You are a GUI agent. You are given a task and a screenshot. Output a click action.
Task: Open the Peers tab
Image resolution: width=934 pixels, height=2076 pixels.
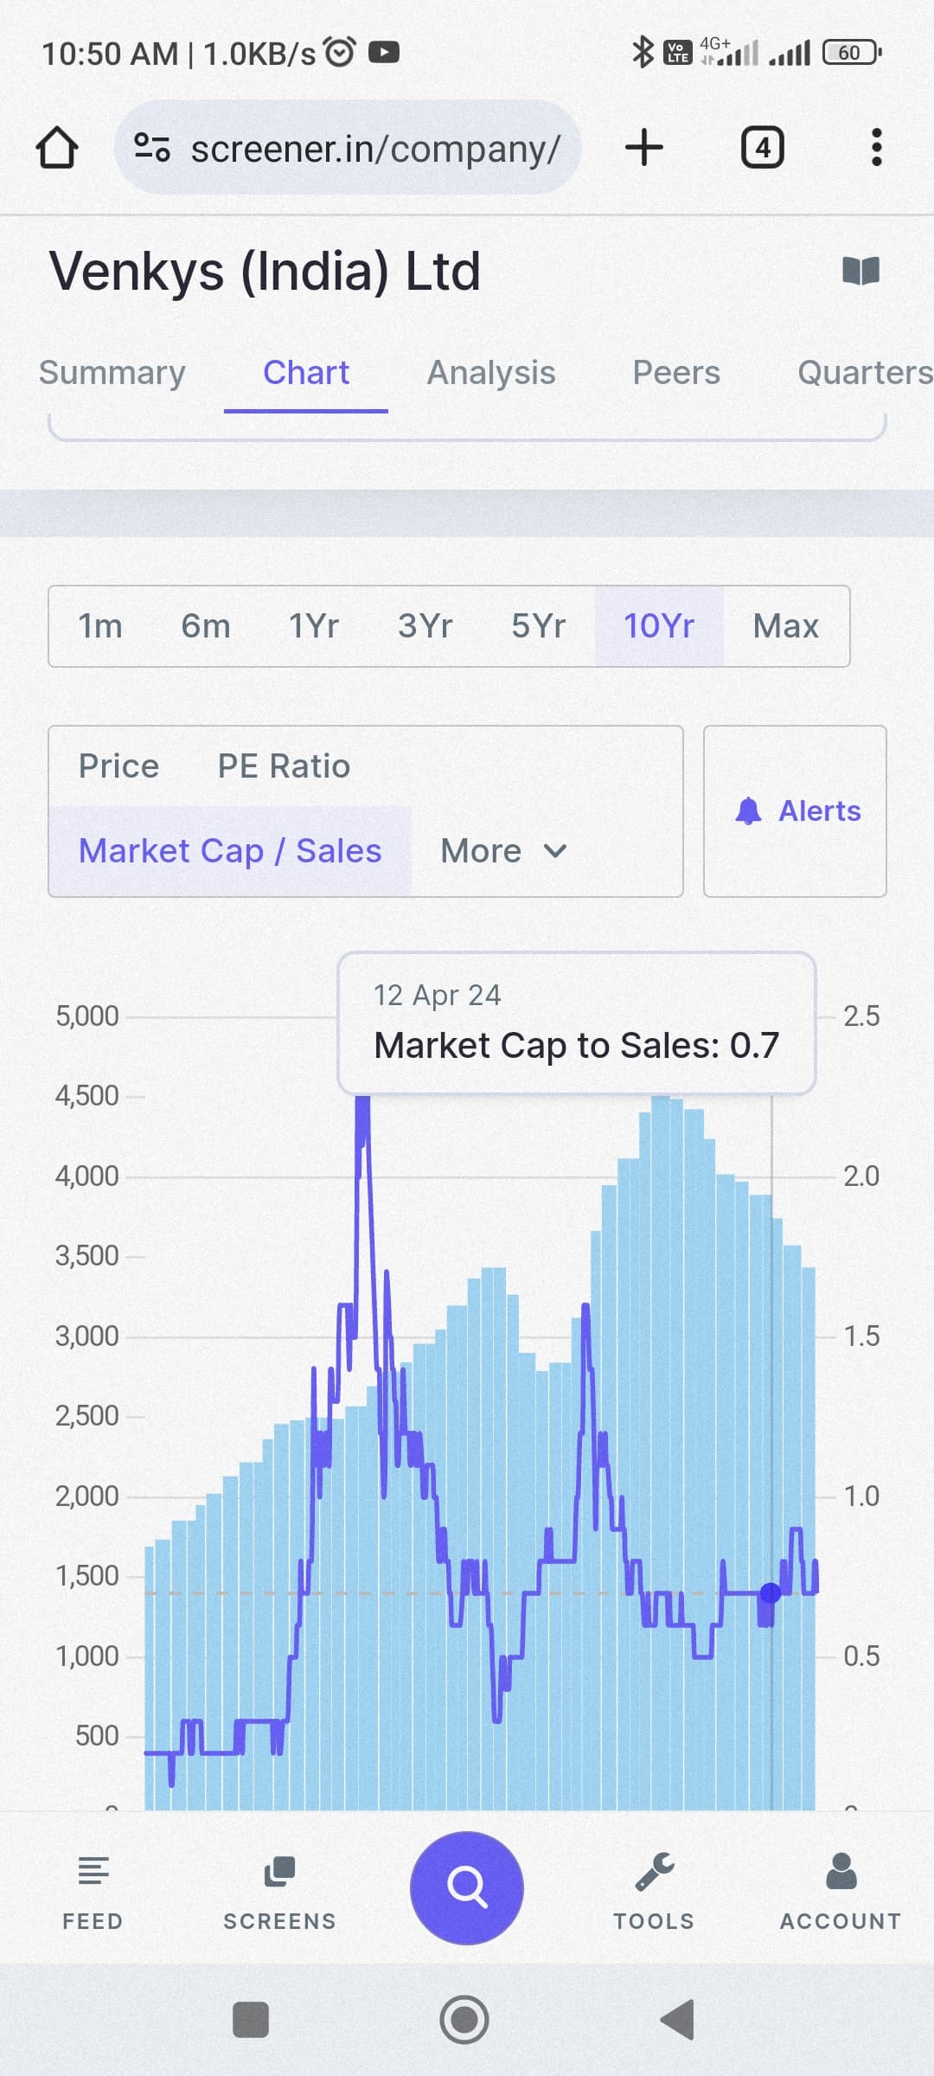676,373
